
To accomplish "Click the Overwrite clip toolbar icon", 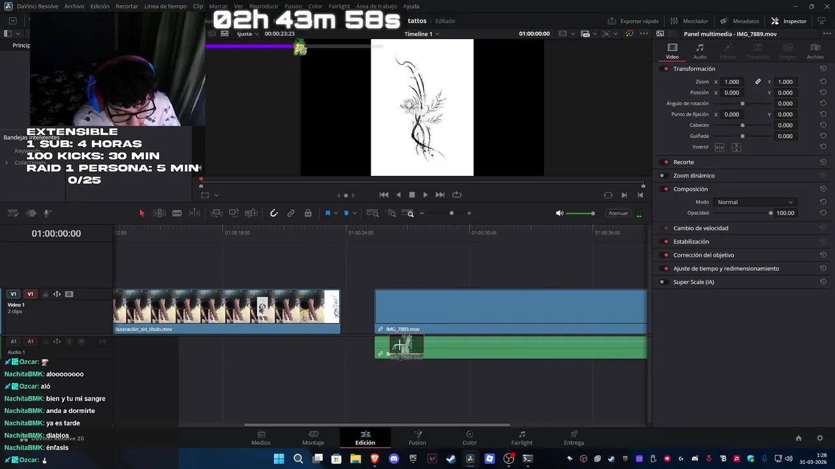I will click(234, 213).
